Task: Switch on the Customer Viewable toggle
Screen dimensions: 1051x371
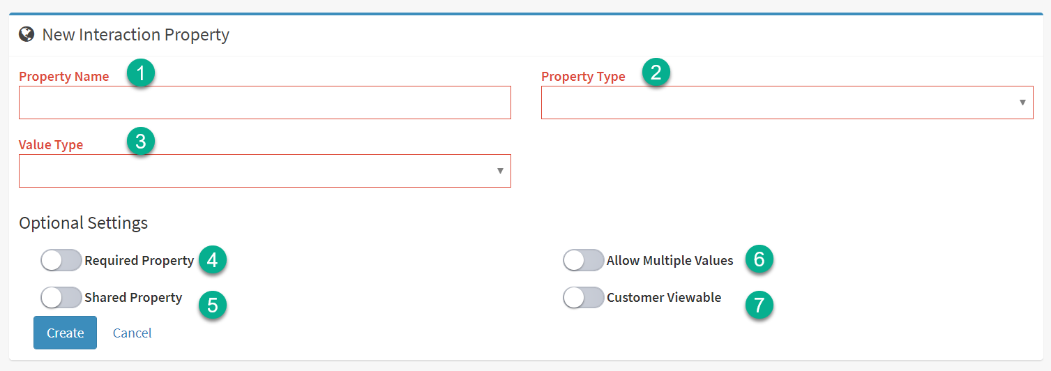Action: tap(583, 298)
